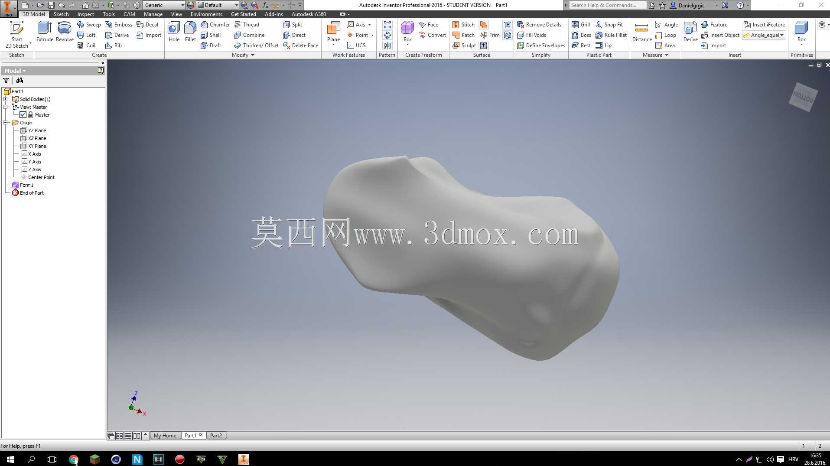Open Windows taskbar search

[x=31, y=459]
